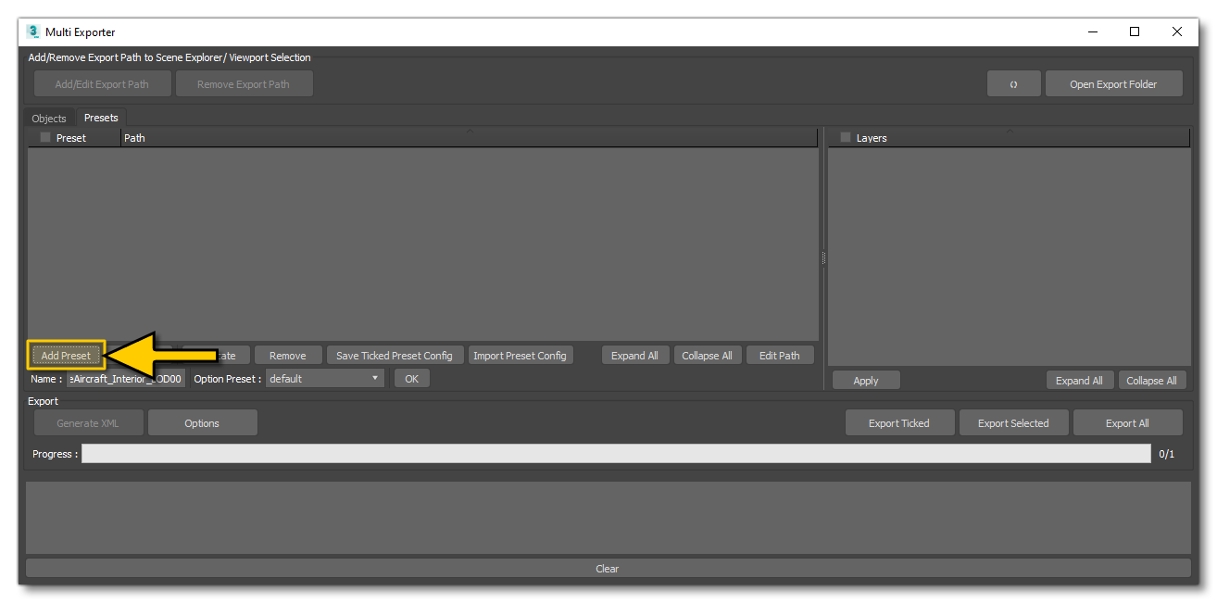This screenshot has width=1217, height=603.
Task: Export all ticked presets
Action: (x=899, y=422)
